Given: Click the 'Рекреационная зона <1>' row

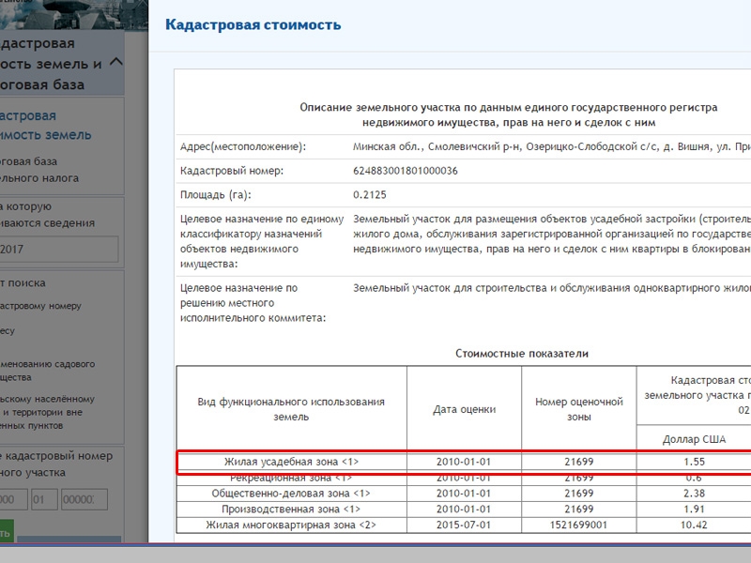Looking at the screenshot, I should point(291,478).
